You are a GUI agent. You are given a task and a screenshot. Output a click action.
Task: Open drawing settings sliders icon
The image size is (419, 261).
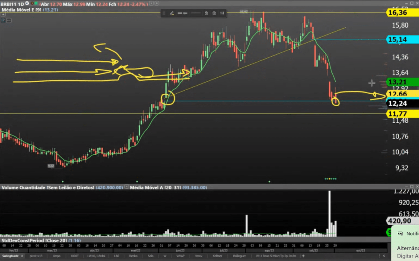tap(222, 13)
